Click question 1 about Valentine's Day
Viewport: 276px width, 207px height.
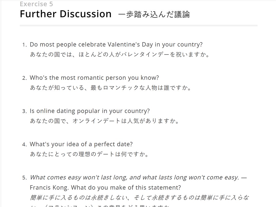[x=116, y=45]
